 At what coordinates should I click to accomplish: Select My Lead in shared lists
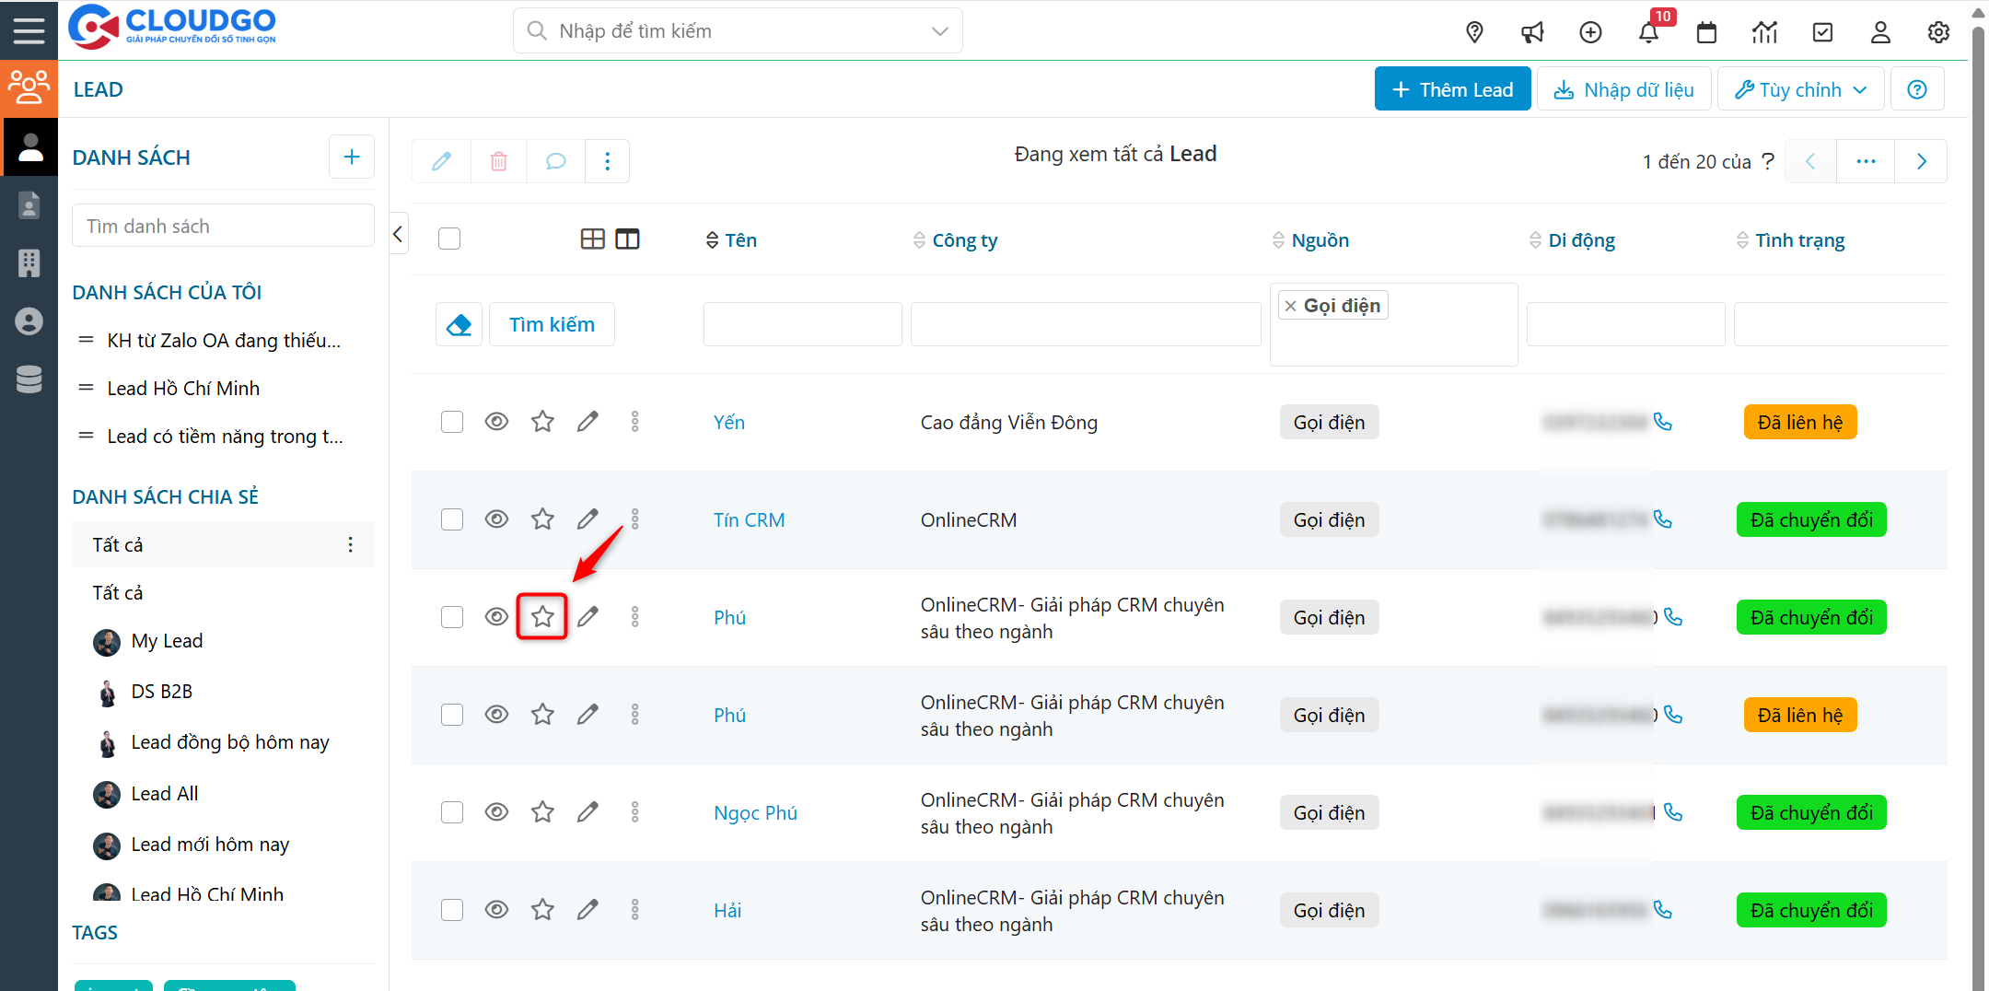point(167,641)
